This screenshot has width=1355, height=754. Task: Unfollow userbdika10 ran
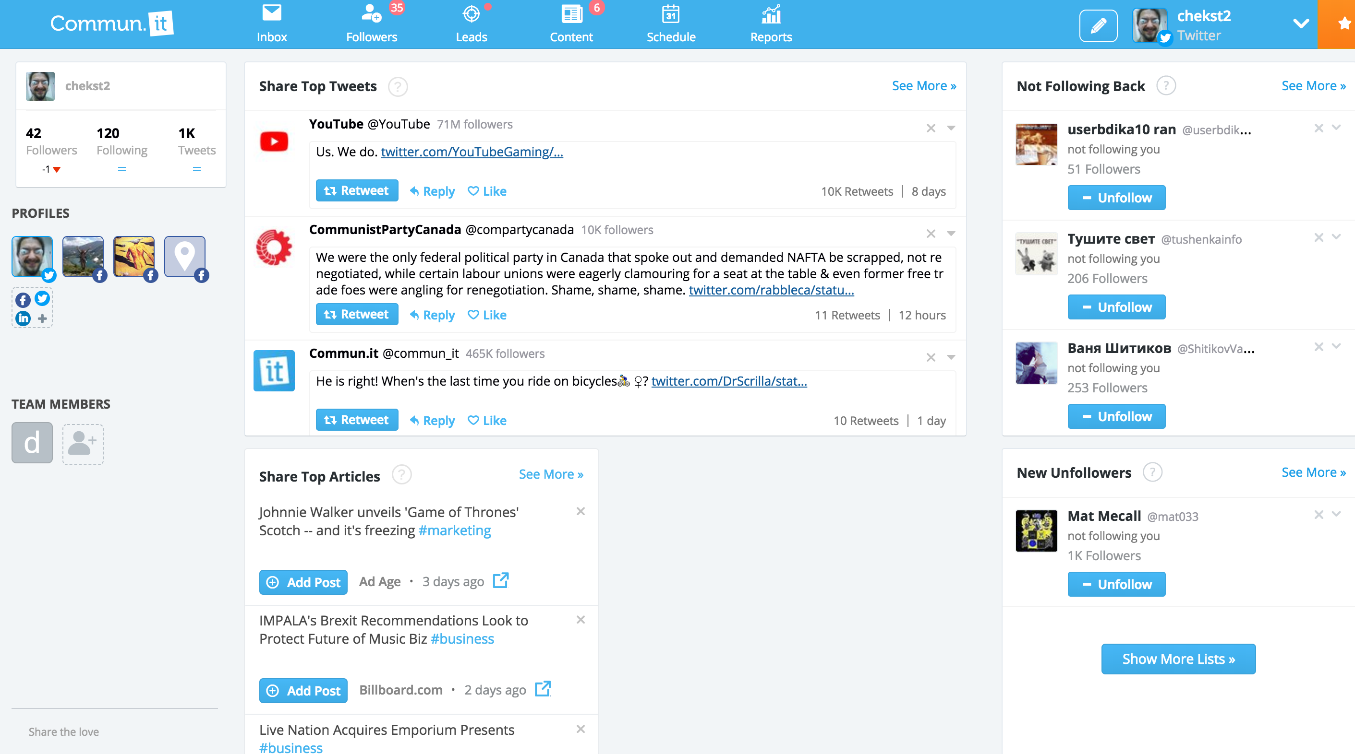point(1116,198)
